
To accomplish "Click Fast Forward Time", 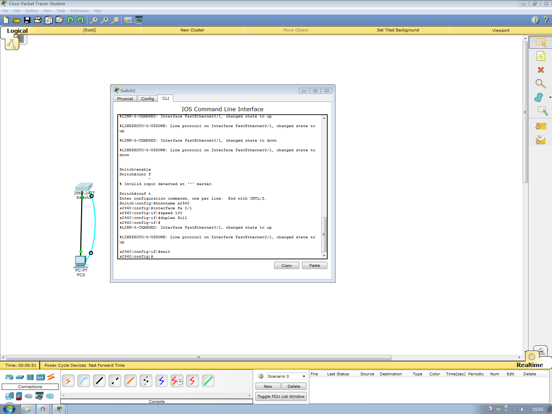I will [x=107, y=365].
